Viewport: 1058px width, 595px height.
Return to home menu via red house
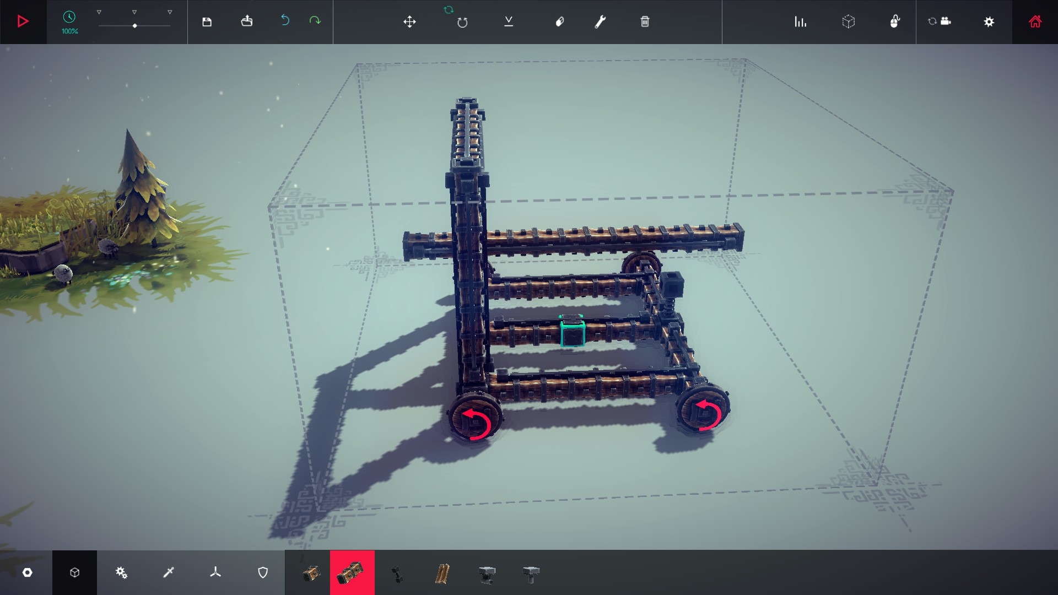(x=1035, y=22)
